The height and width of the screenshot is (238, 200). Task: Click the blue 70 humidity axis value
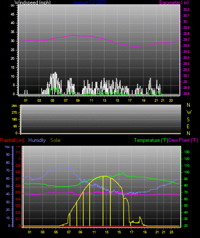pyautogui.click(x=8, y=170)
